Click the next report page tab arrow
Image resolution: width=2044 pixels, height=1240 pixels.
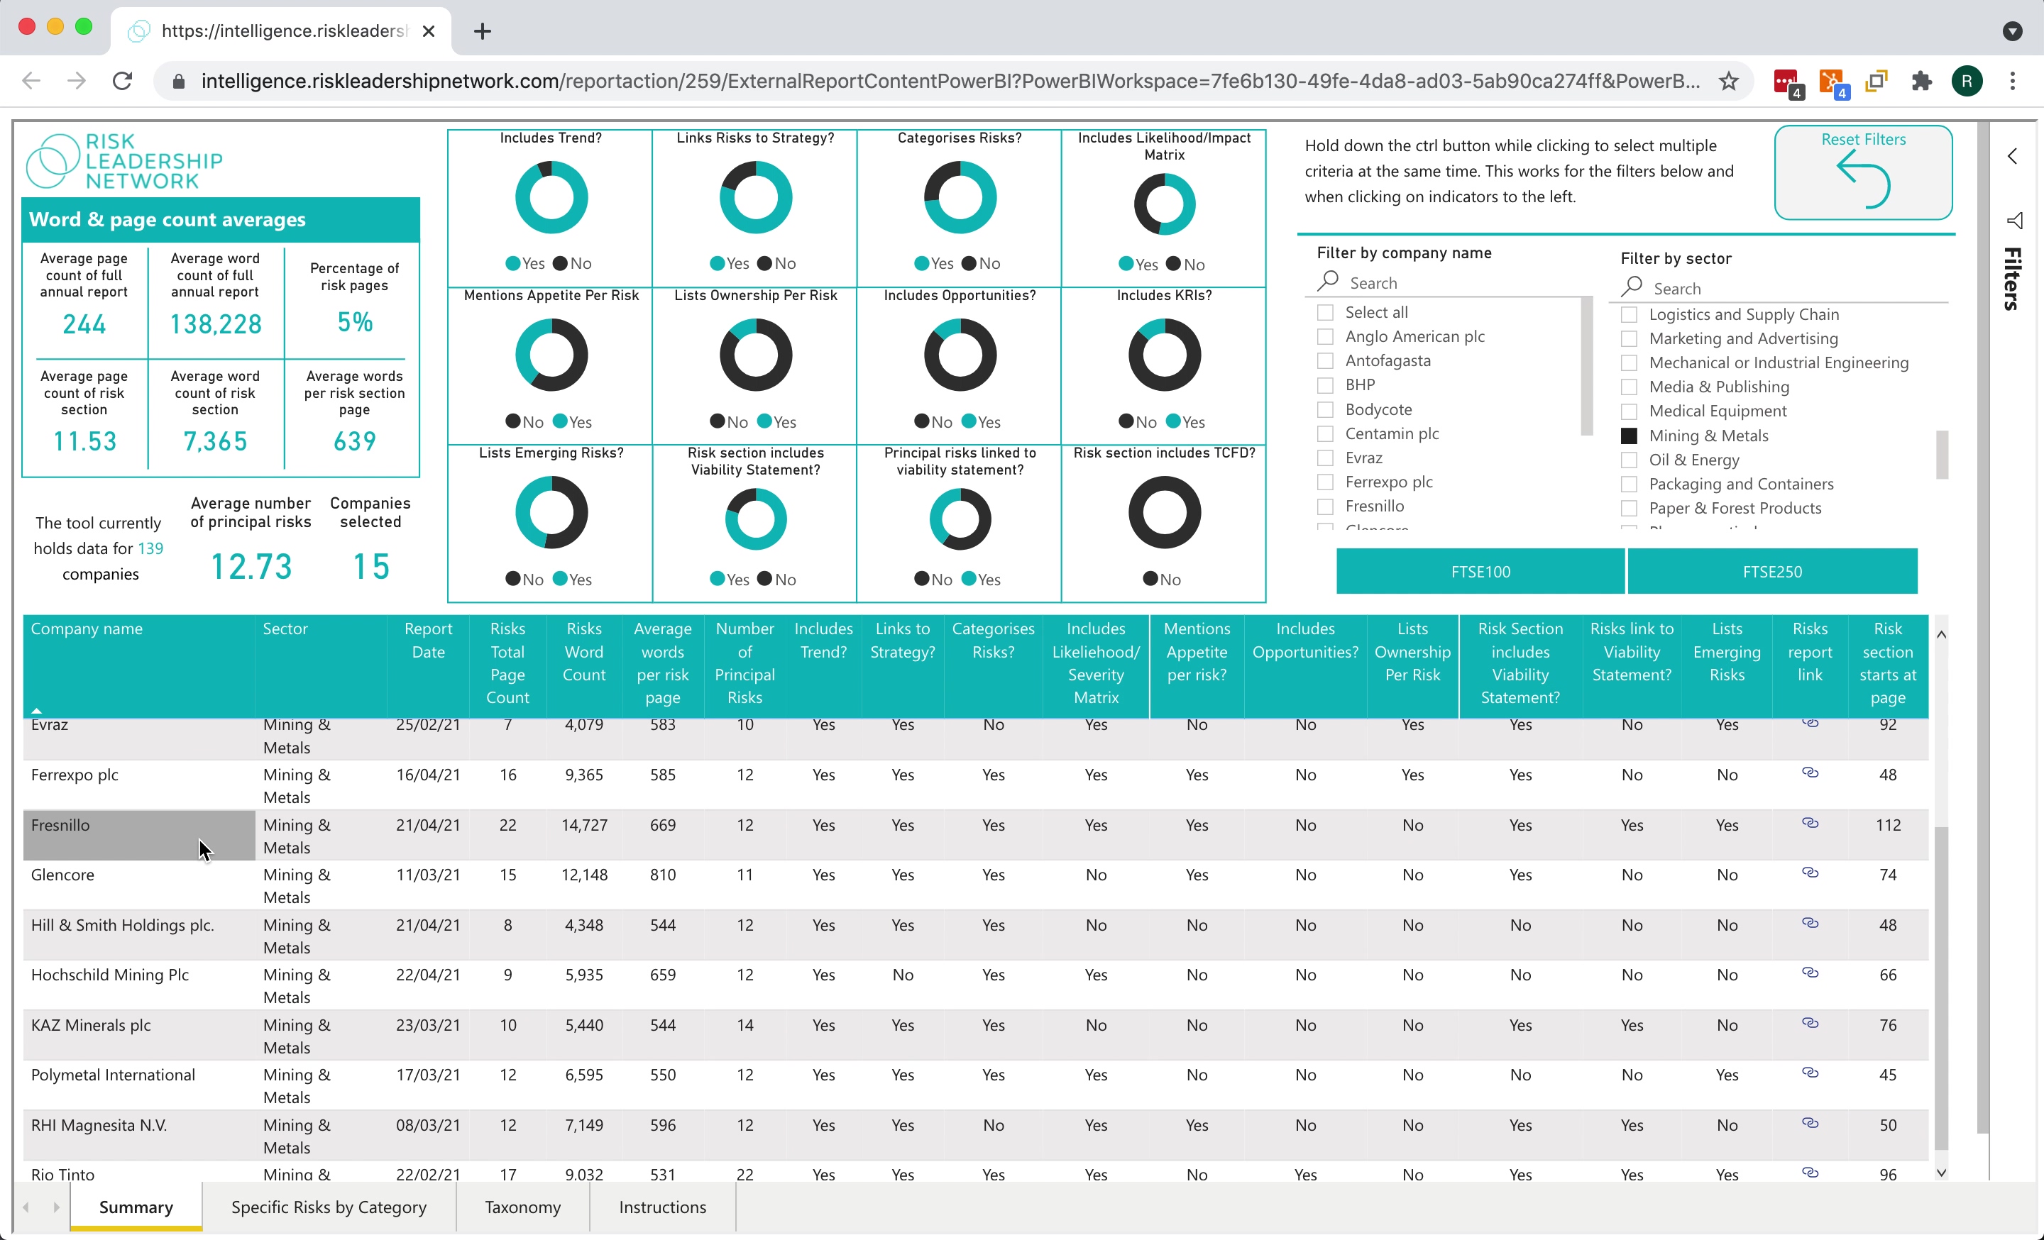click(56, 1207)
